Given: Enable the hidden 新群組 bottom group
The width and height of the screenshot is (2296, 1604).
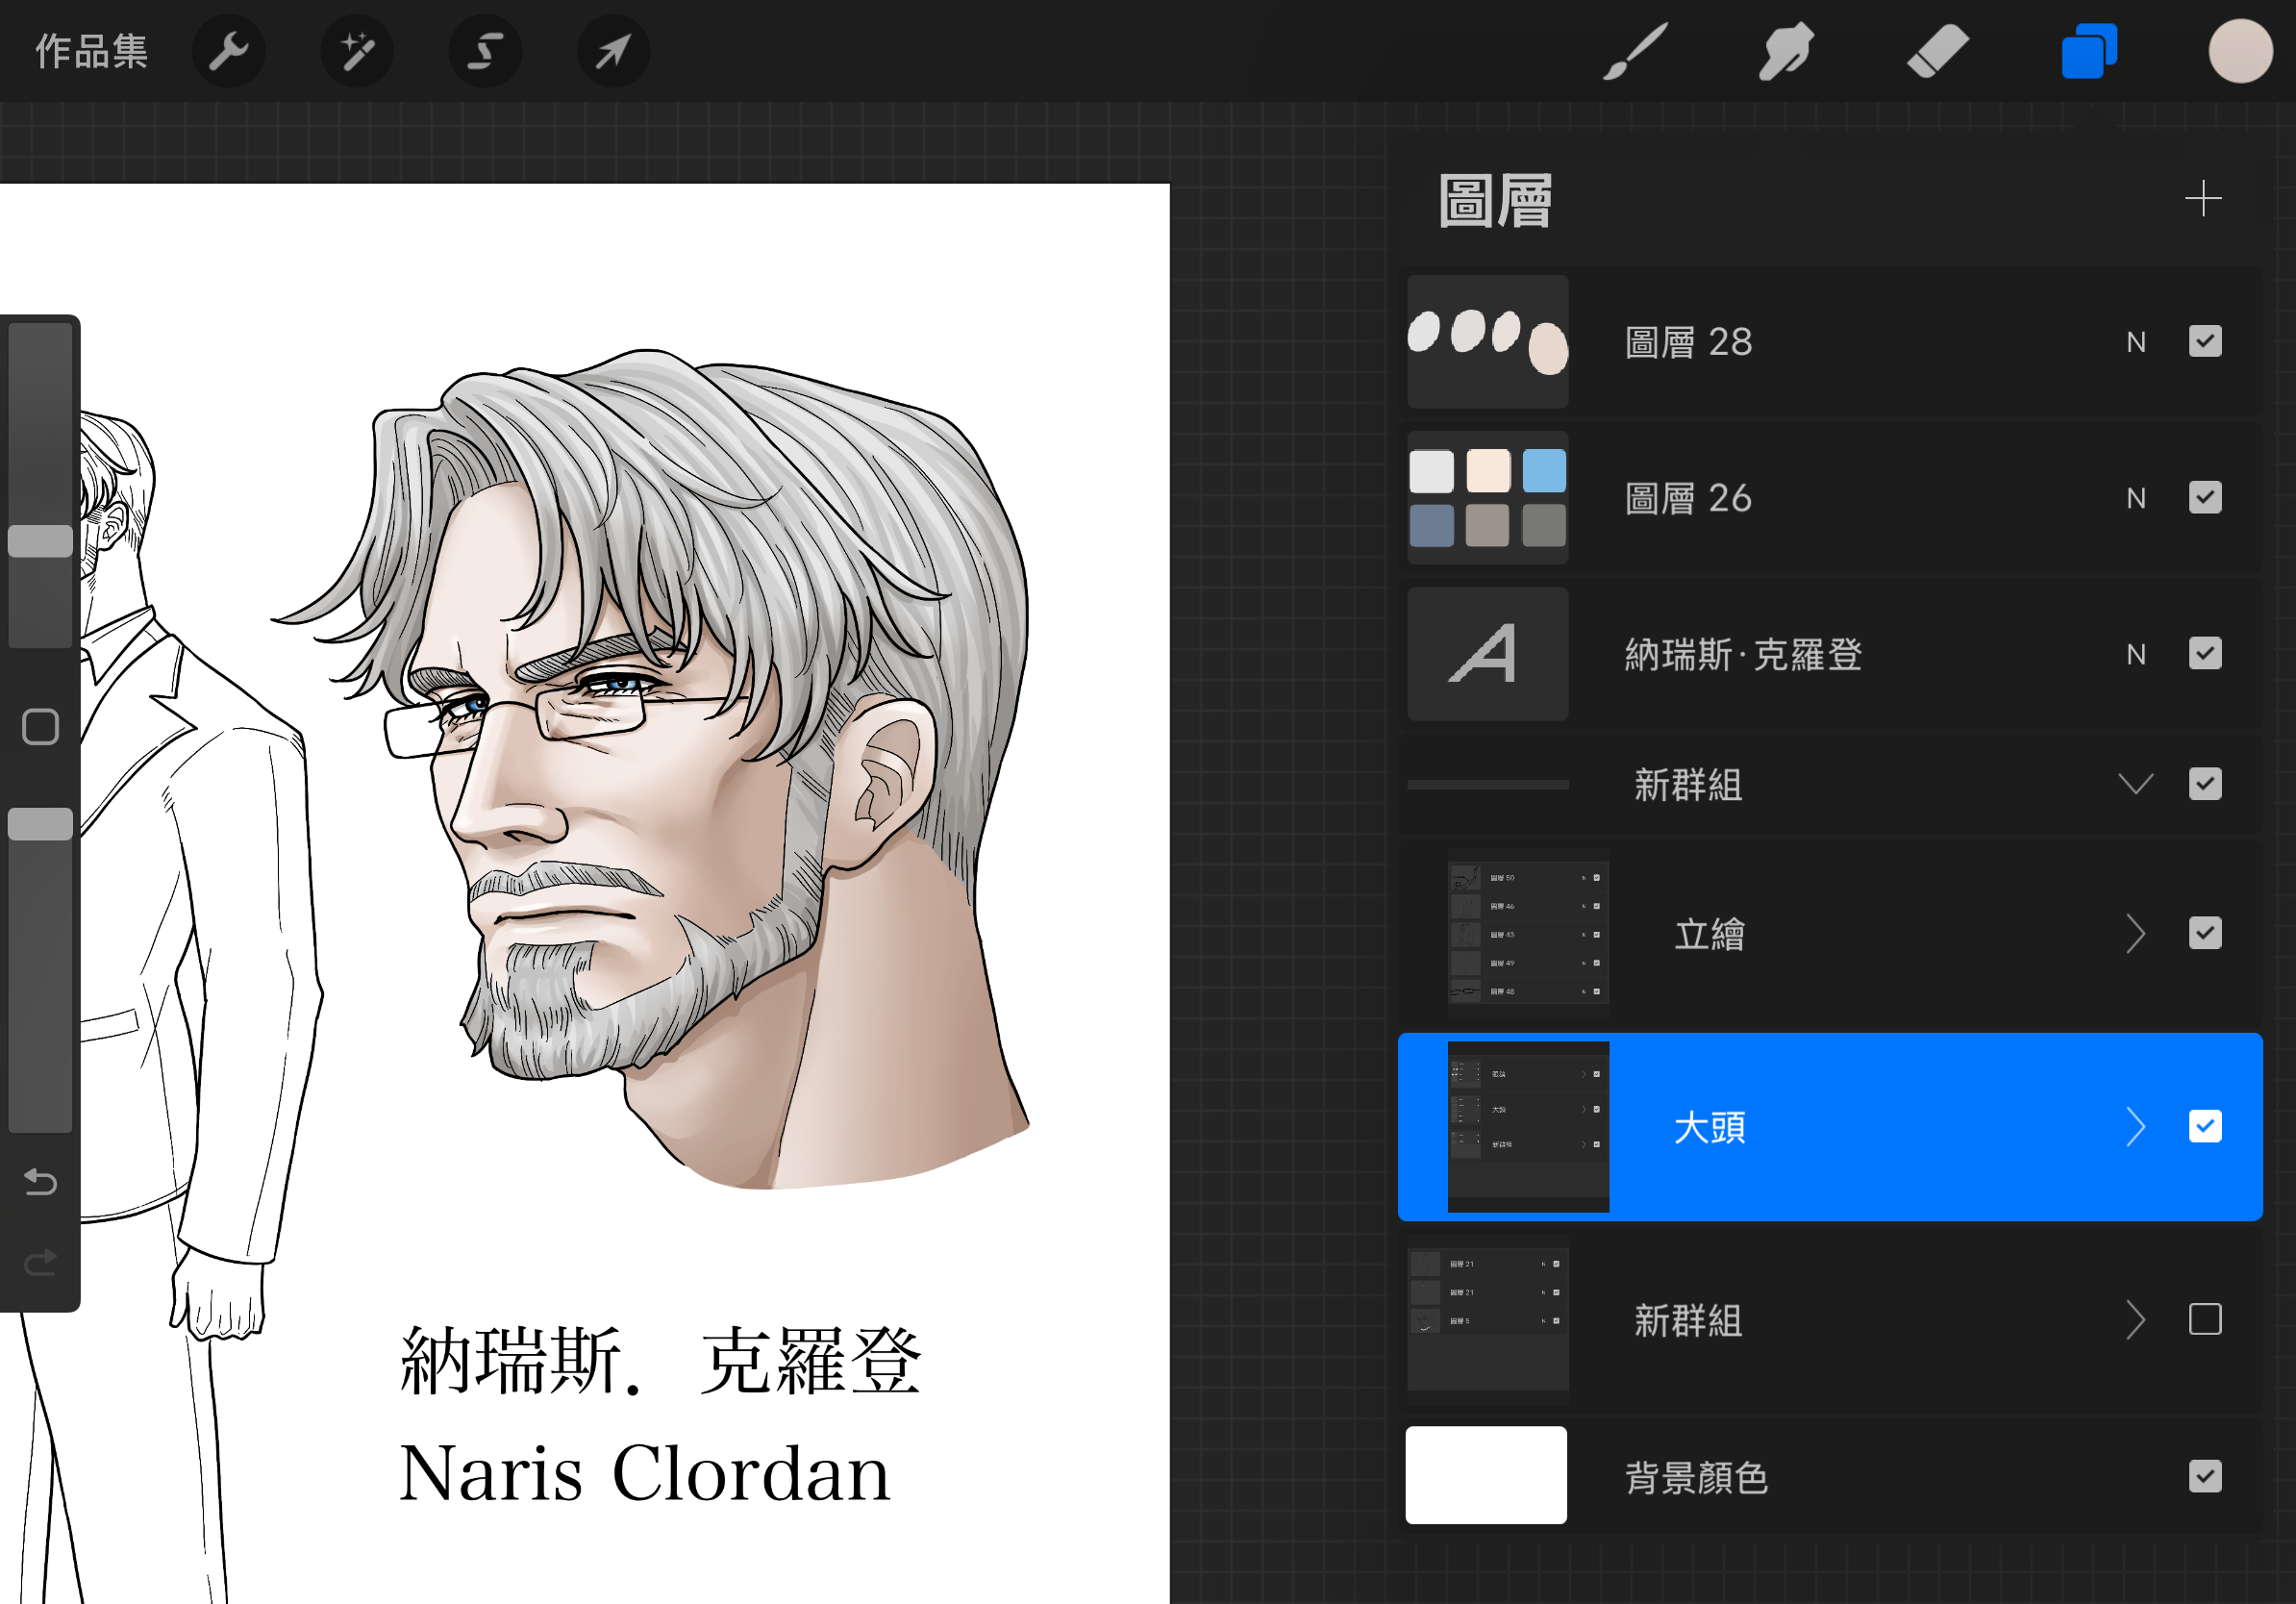Looking at the screenshot, I should 2204,1320.
